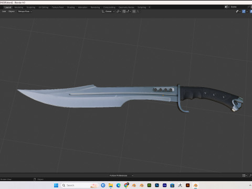Open File Explorer from taskbar

111,185
